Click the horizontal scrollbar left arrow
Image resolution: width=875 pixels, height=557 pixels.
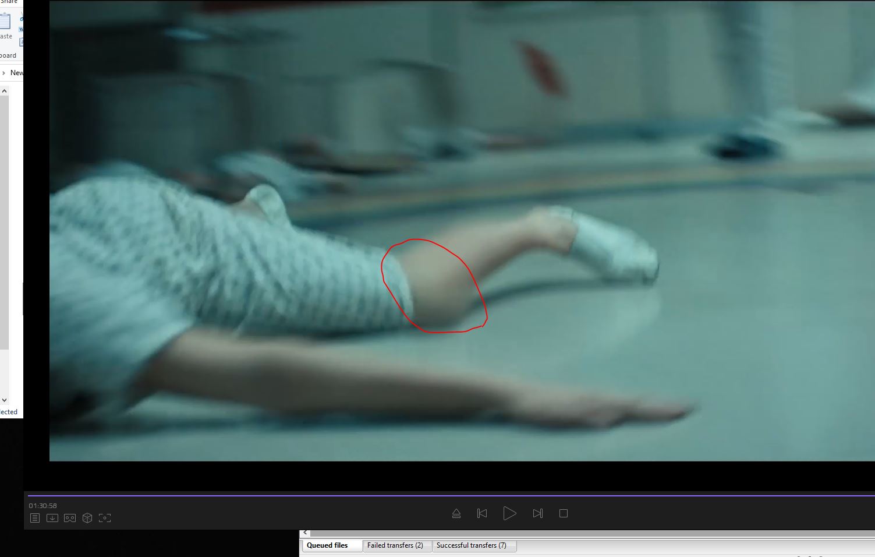coord(305,533)
